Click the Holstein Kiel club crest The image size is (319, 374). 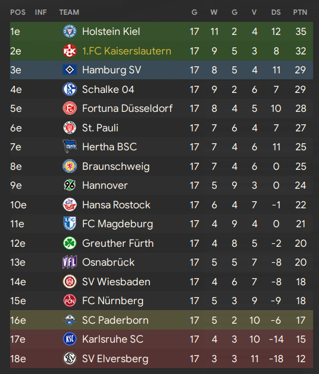coord(70,31)
